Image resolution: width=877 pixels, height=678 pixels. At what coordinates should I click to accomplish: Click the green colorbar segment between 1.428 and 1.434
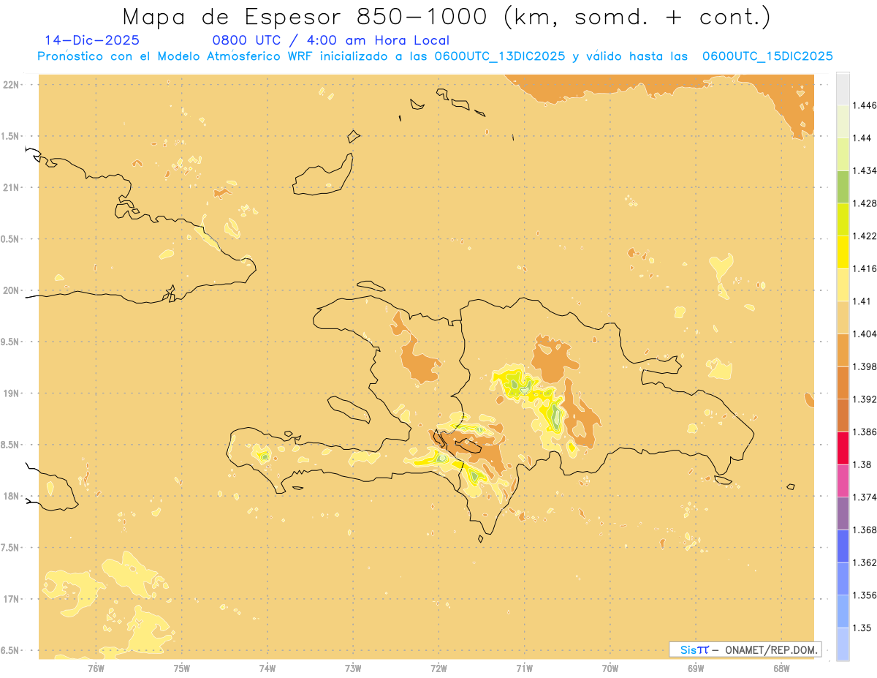(843, 187)
